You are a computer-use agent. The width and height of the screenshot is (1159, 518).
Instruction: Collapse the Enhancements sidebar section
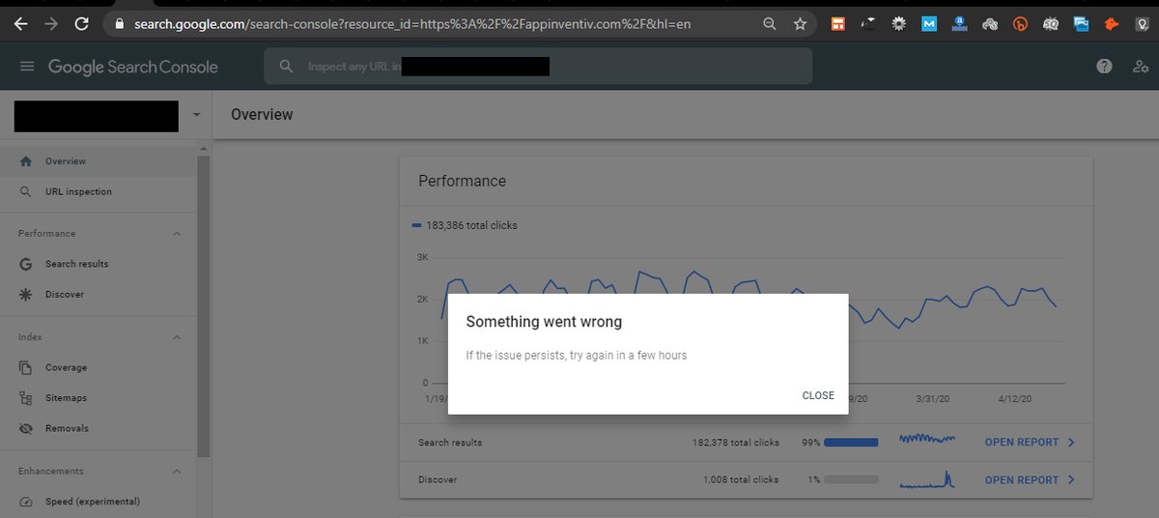pyautogui.click(x=177, y=472)
